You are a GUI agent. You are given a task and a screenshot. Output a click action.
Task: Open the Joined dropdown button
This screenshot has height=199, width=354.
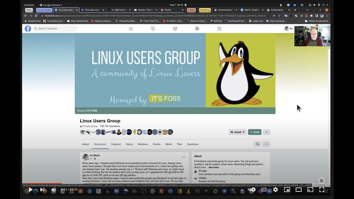238,132
